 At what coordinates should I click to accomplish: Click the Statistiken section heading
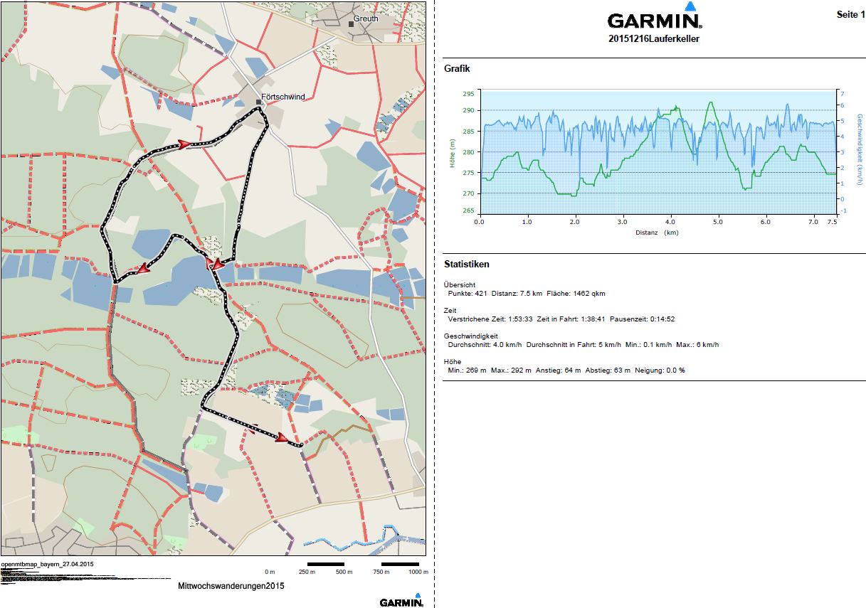(466, 265)
